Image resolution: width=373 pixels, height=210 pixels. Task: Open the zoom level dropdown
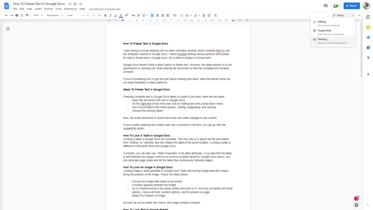click(38, 15)
